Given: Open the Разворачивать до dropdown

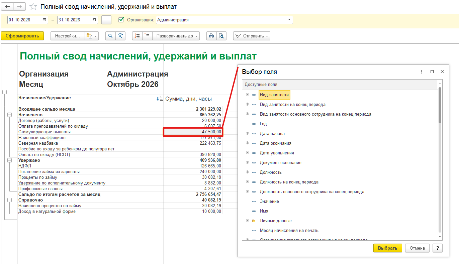Looking at the screenshot, I should (176, 36).
